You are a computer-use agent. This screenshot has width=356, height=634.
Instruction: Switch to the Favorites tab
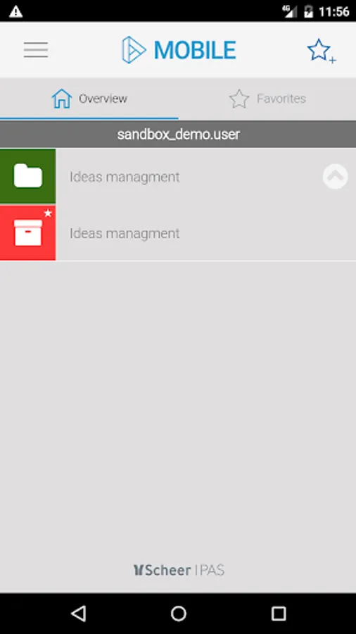click(267, 99)
